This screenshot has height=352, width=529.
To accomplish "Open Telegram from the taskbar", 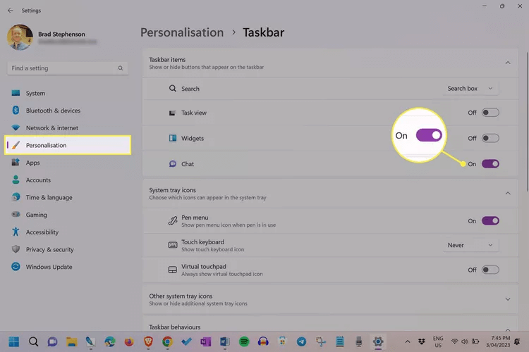I will point(301,342).
